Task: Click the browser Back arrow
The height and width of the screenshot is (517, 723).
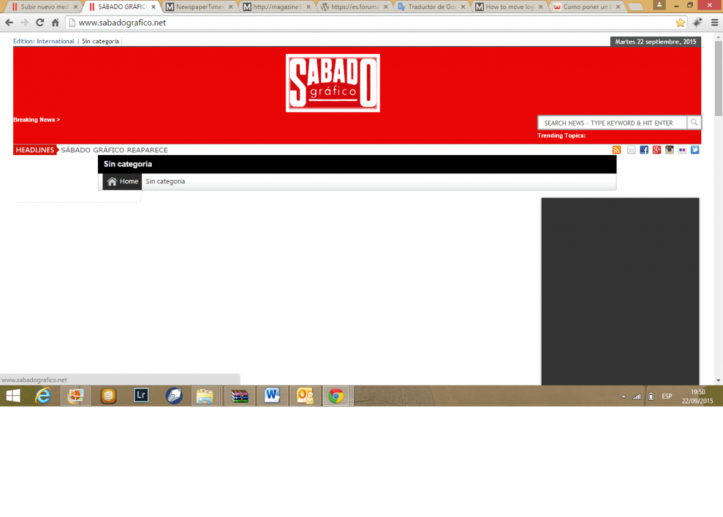Action: 9,22
